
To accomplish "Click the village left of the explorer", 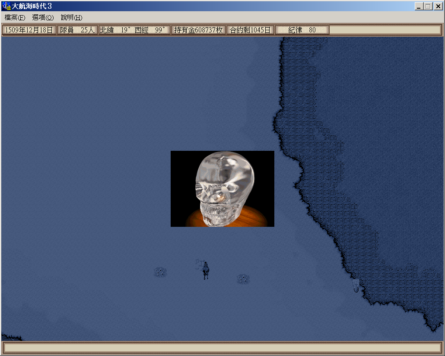I will 160,272.
